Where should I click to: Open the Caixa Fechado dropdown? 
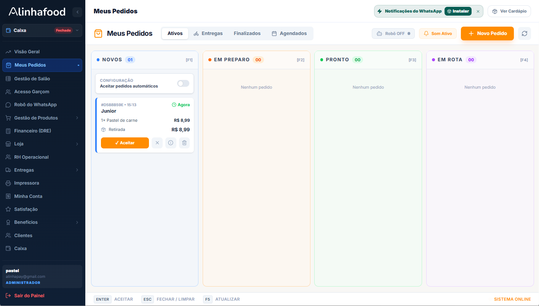[42, 30]
